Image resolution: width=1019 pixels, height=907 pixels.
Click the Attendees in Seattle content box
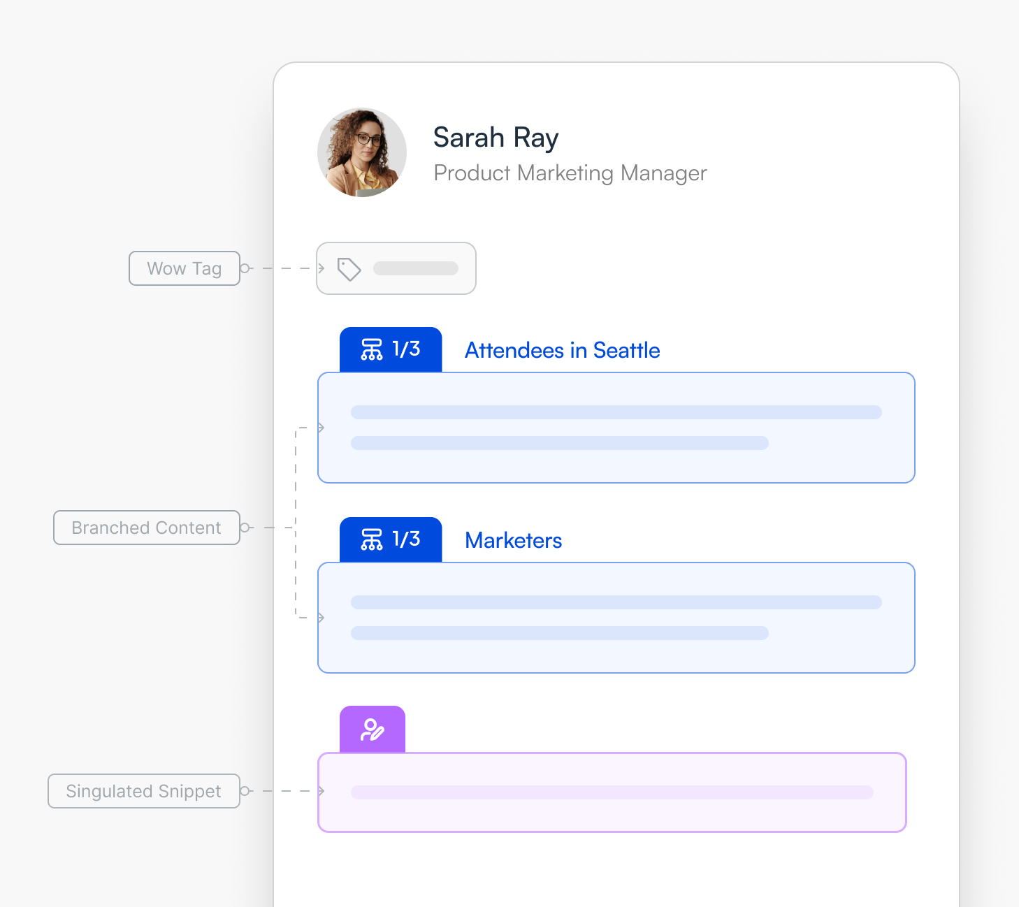(x=616, y=428)
